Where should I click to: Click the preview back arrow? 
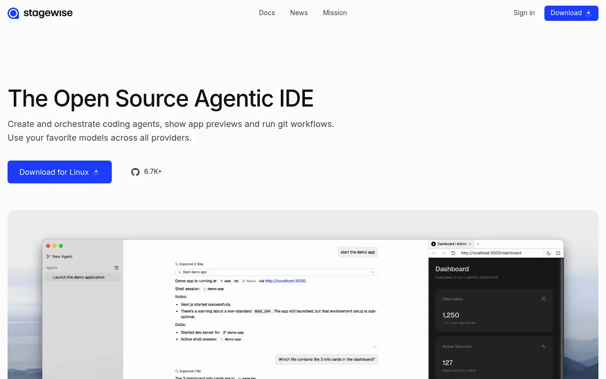pos(434,253)
